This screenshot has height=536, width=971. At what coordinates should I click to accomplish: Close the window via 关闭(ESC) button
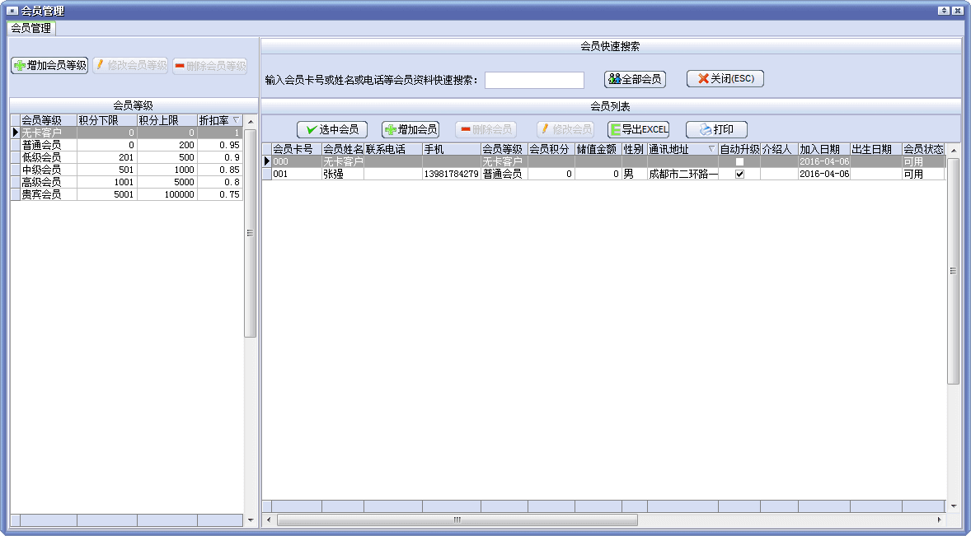pos(725,79)
